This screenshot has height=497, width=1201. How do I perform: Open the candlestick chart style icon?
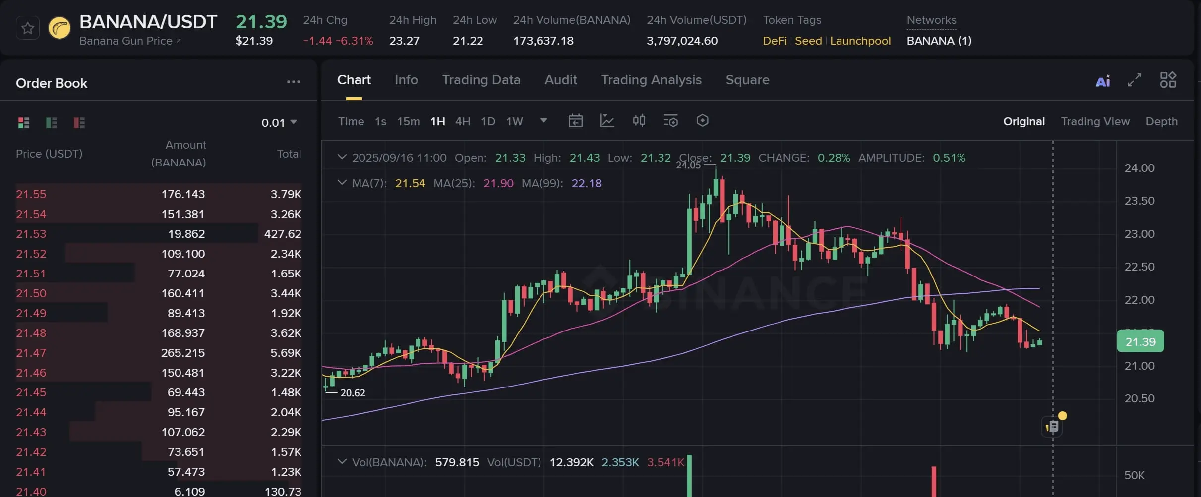point(639,121)
